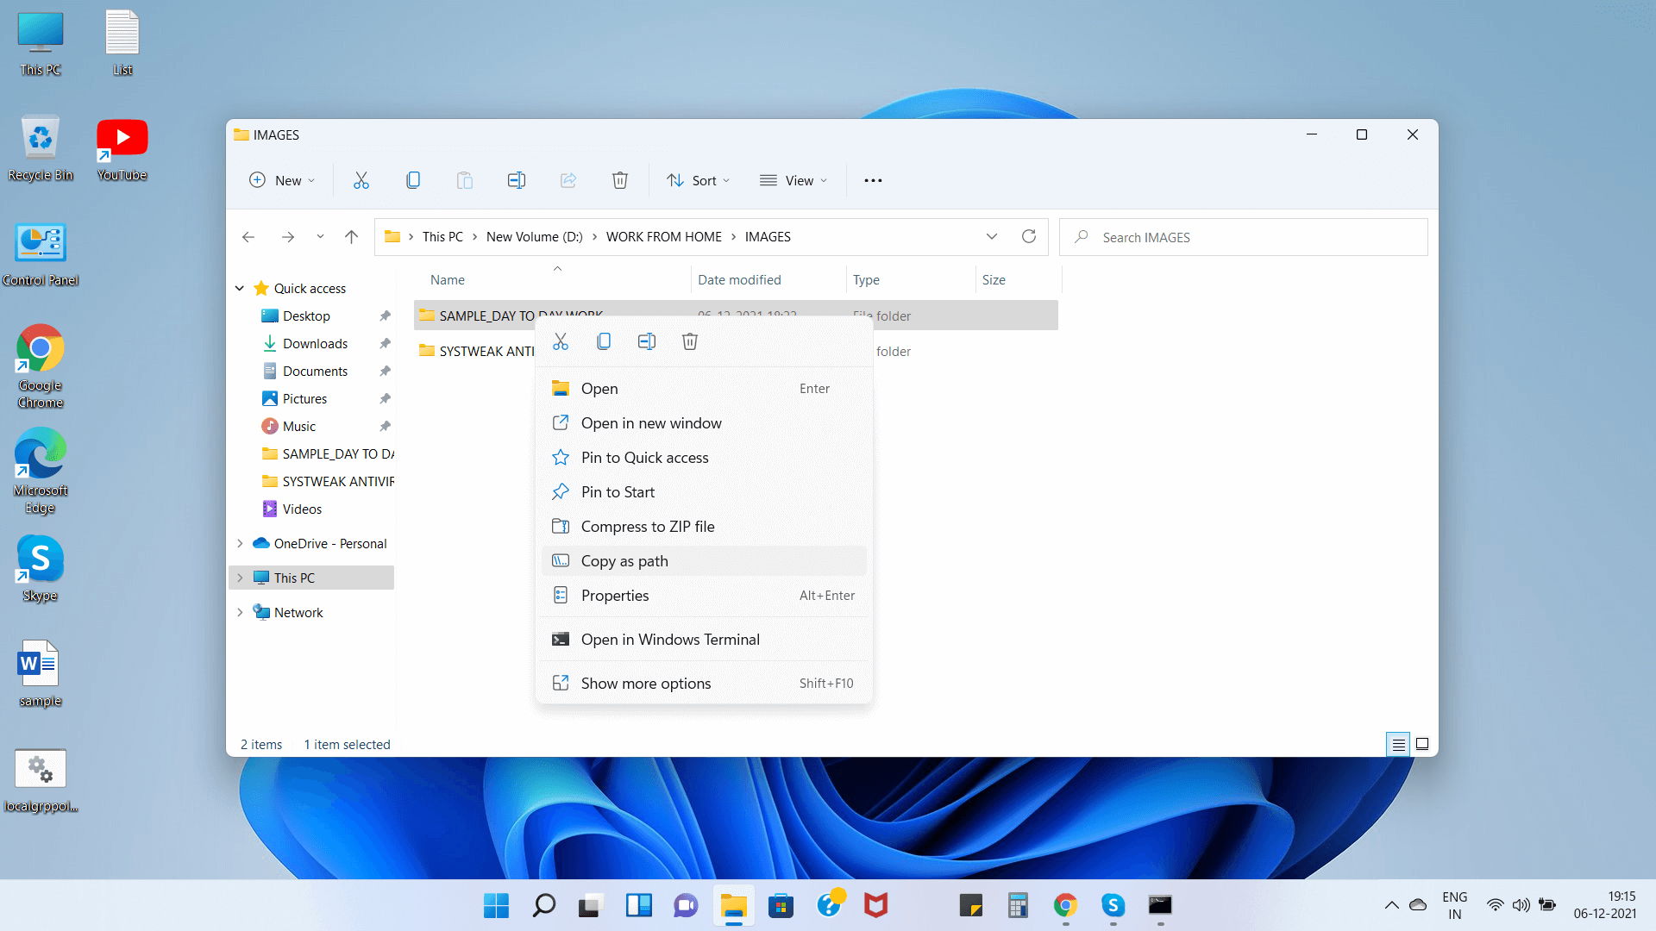Click the Delete icon in the context menu
This screenshot has width=1656, height=931.
(689, 341)
